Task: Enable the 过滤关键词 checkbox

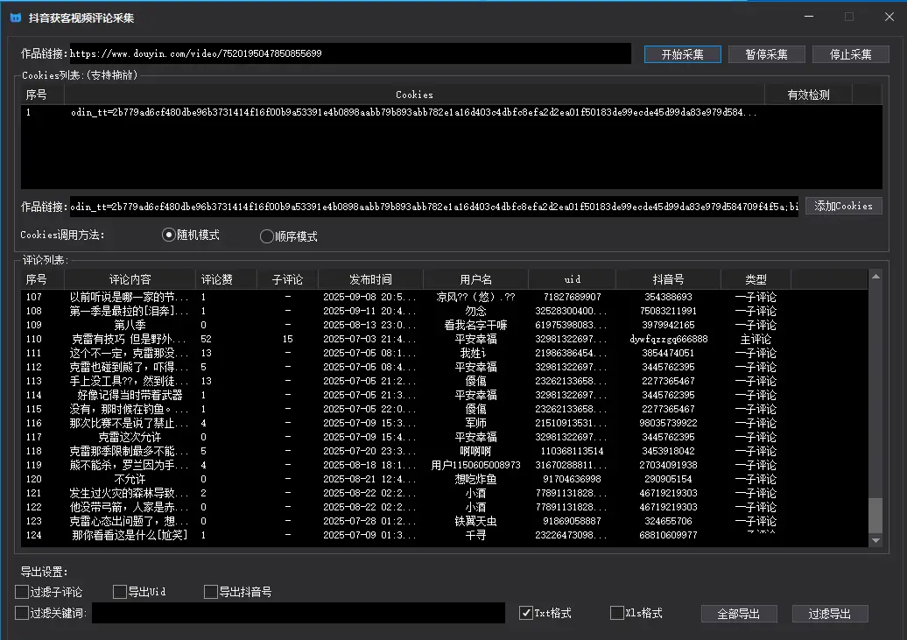Action: [x=22, y=613]
